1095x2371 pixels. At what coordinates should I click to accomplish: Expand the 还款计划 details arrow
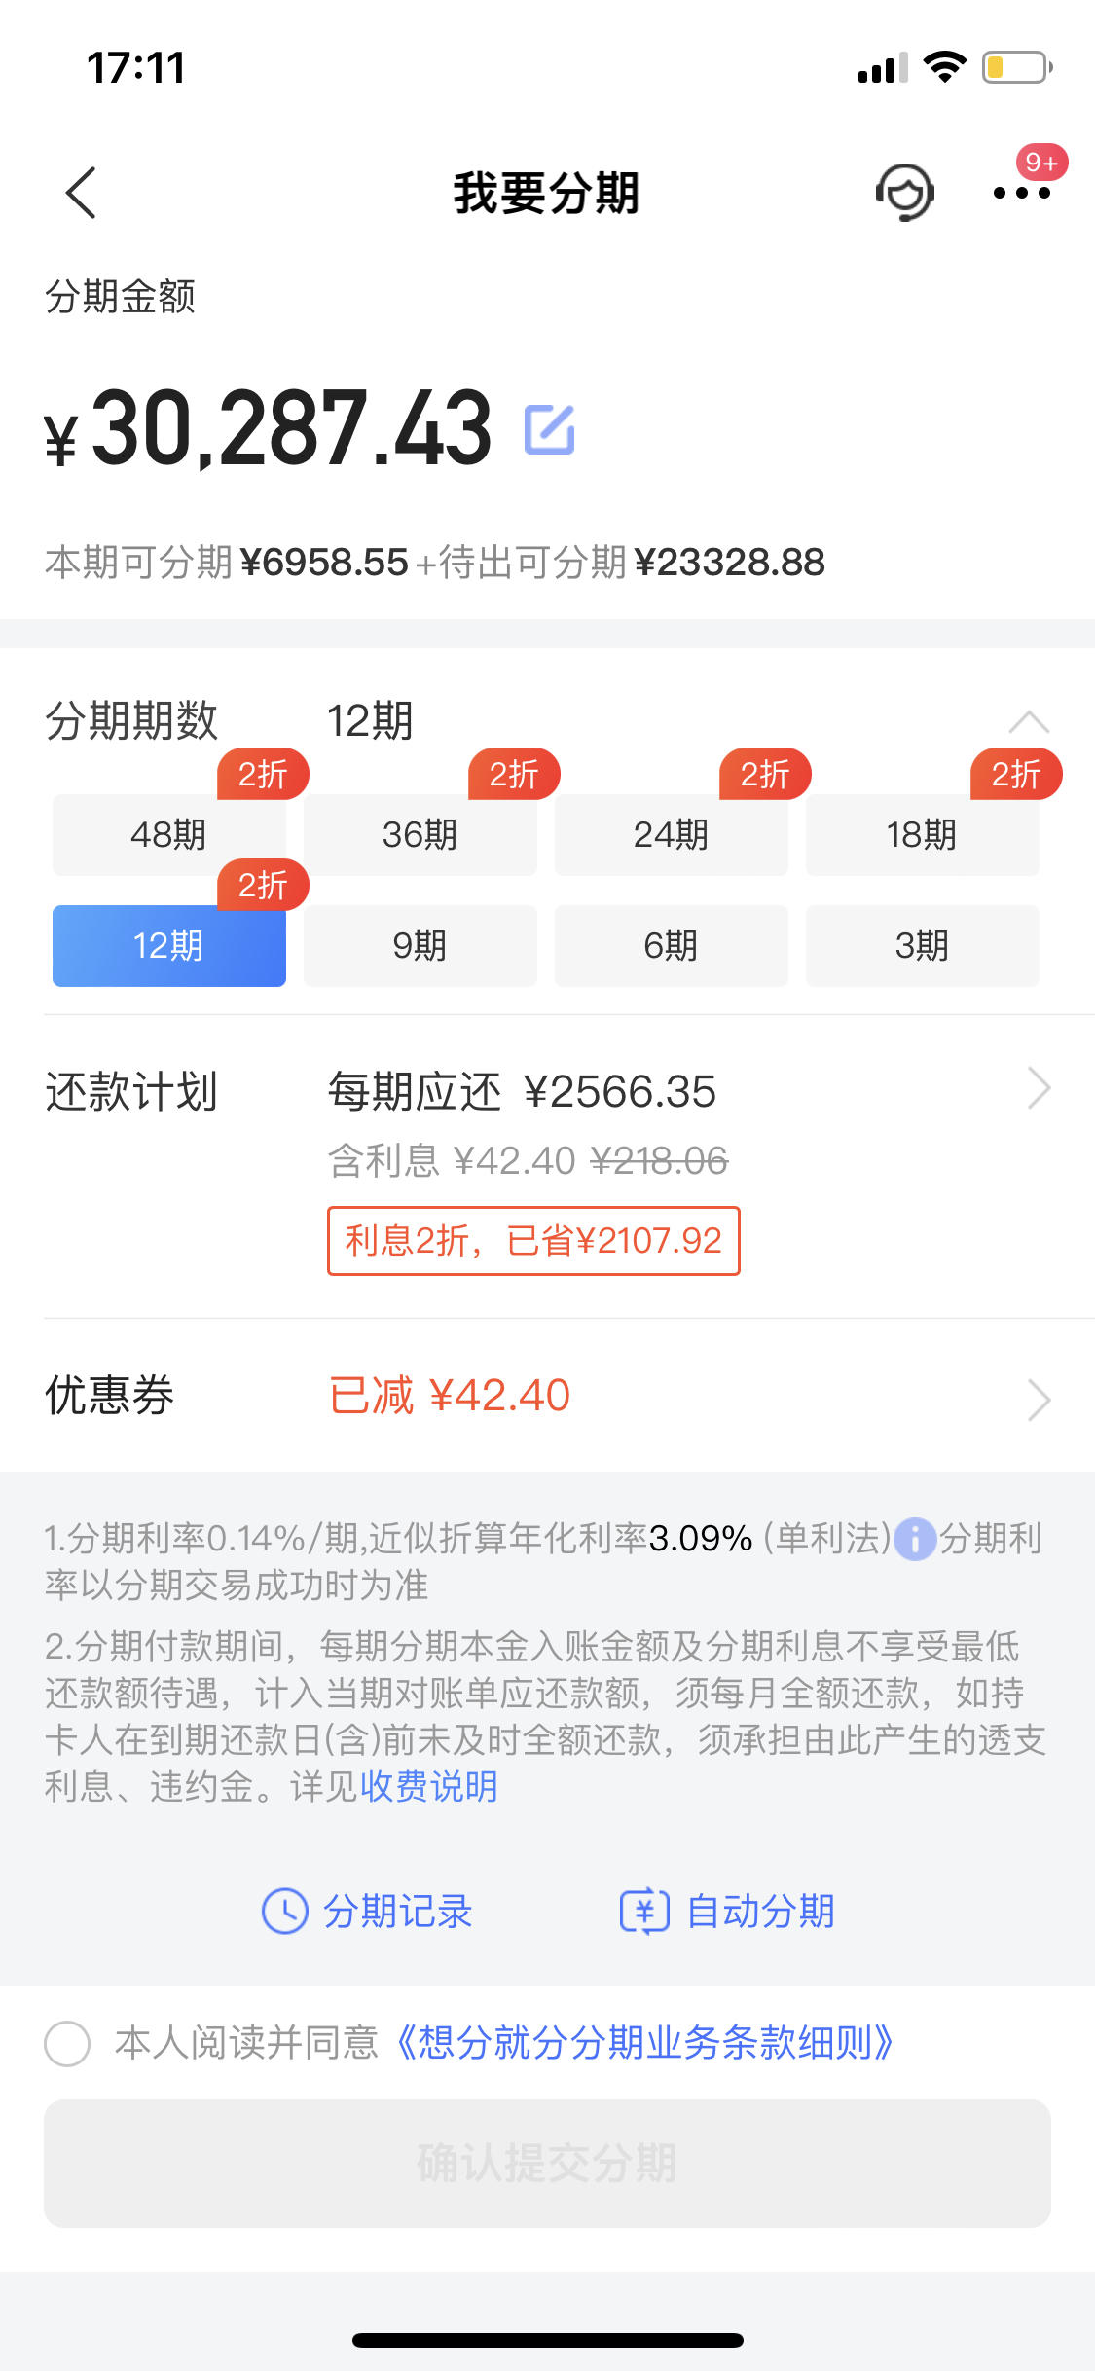coord(1039,1088)
